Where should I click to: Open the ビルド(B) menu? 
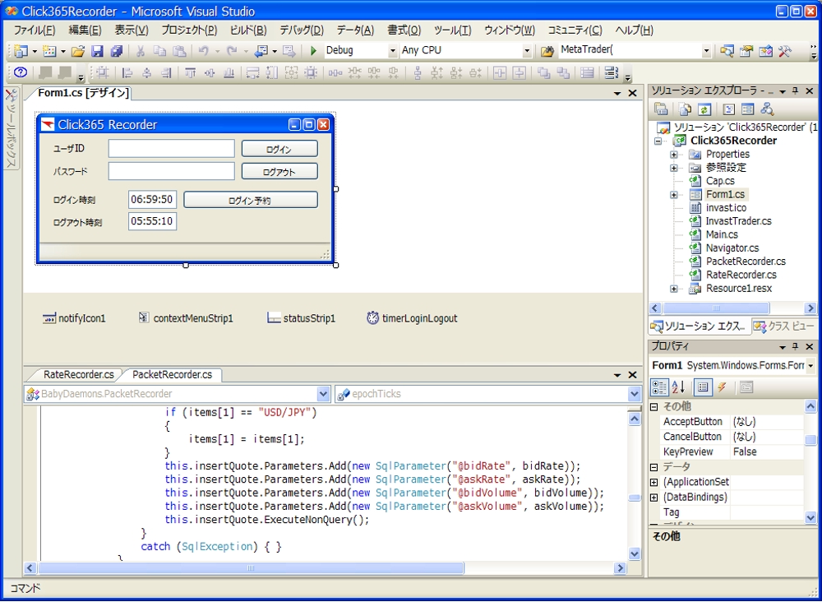[248, 30]
